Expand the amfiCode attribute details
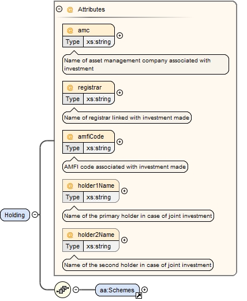This screenshot has height=301, width=247. pos(119,142)
